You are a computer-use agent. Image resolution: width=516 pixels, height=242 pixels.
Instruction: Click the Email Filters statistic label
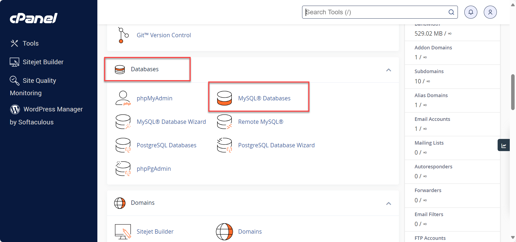click(x=429, y=214)
